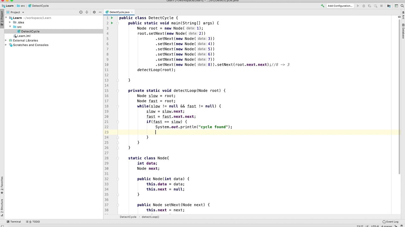The image size is (405, 227).
Task: Click the Learn breadcrumb text in the navigation bar
Action: click(10, 6)
